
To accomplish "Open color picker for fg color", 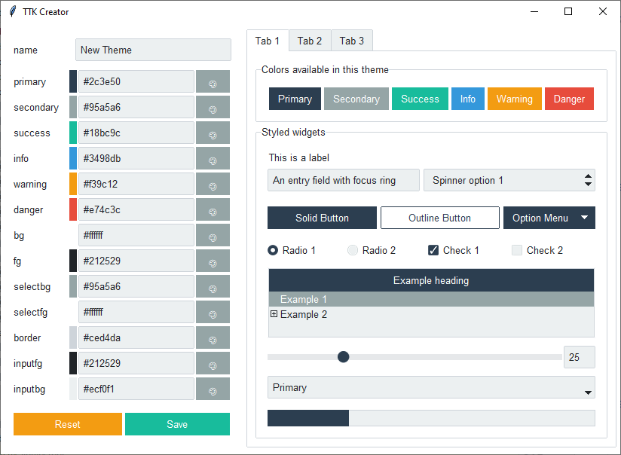I will [213, 261].
